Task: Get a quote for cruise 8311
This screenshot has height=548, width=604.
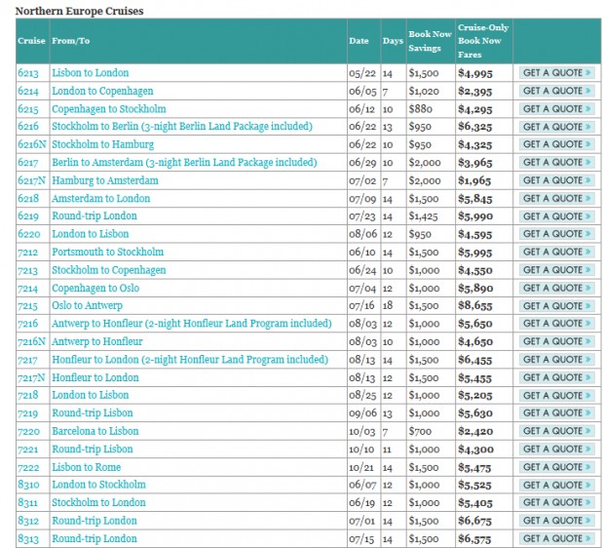Action: [x=556, y=502]
